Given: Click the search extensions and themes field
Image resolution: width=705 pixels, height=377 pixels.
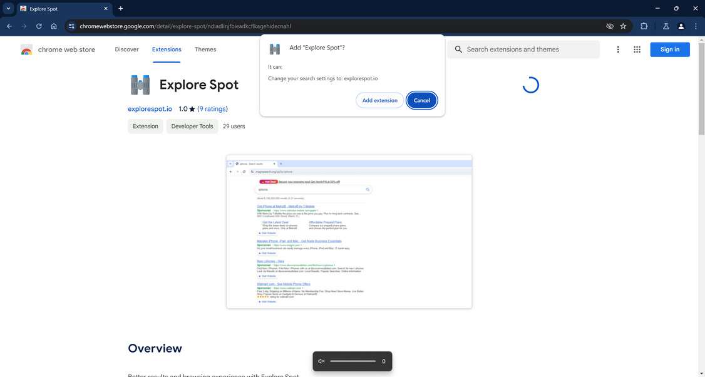Looking at the screenshot, I should pos(523,49).
